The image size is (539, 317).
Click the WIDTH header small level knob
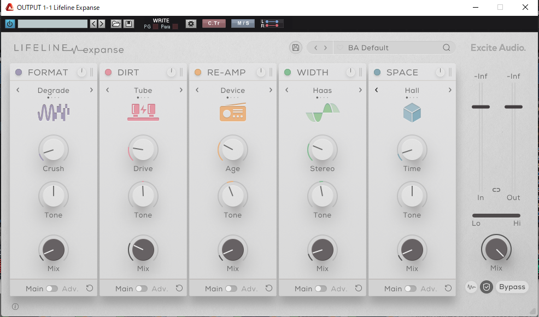tap(350, 72)
